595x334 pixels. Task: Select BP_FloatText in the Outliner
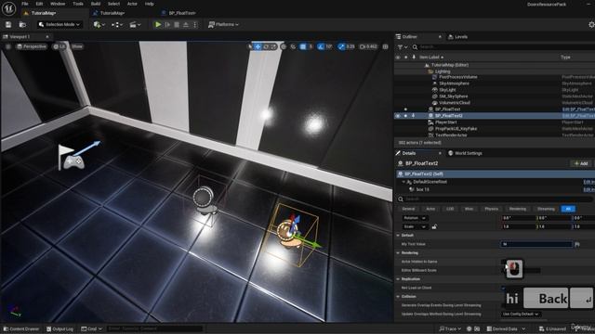click(448, 109)
